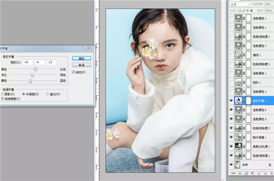This screenshot has width=274, height=181.
Task: Click 确定 to confirm color balance
Action: point(82,59)
